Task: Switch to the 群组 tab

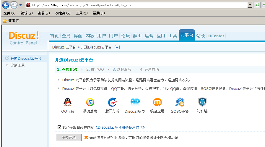Action: [x=137, y=36]
